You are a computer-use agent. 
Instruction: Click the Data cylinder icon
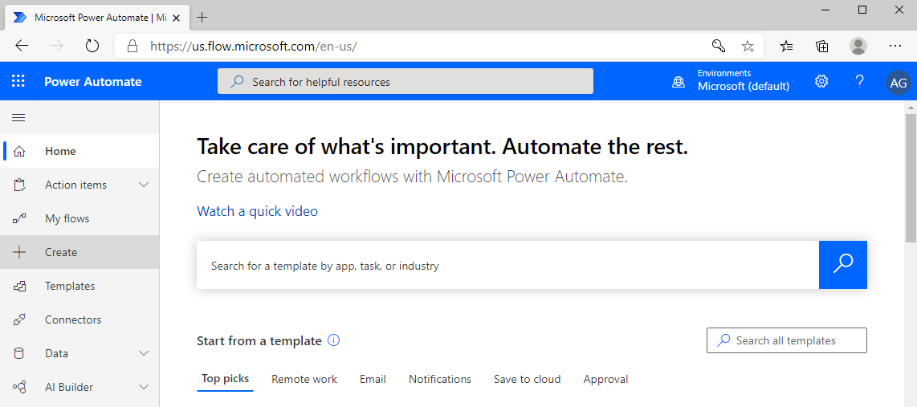(x=19, y=353)
